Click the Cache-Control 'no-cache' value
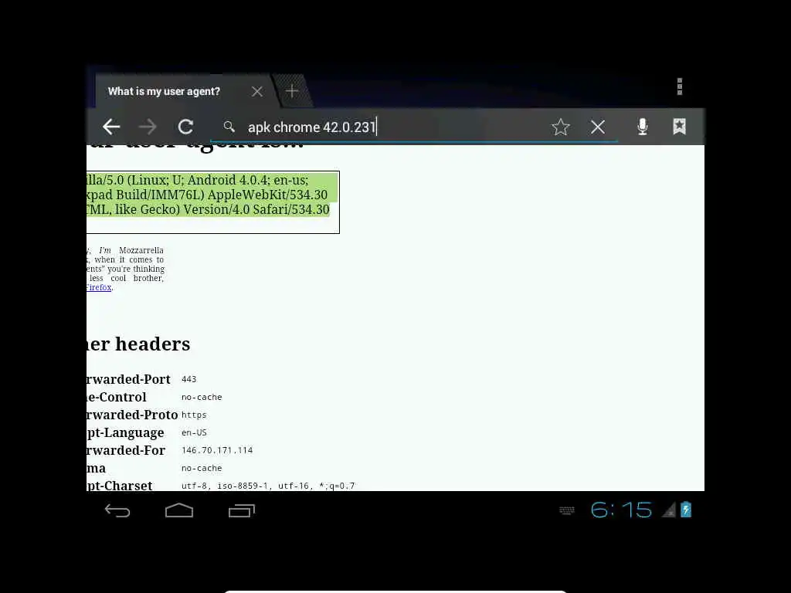 tap(202, 398)
